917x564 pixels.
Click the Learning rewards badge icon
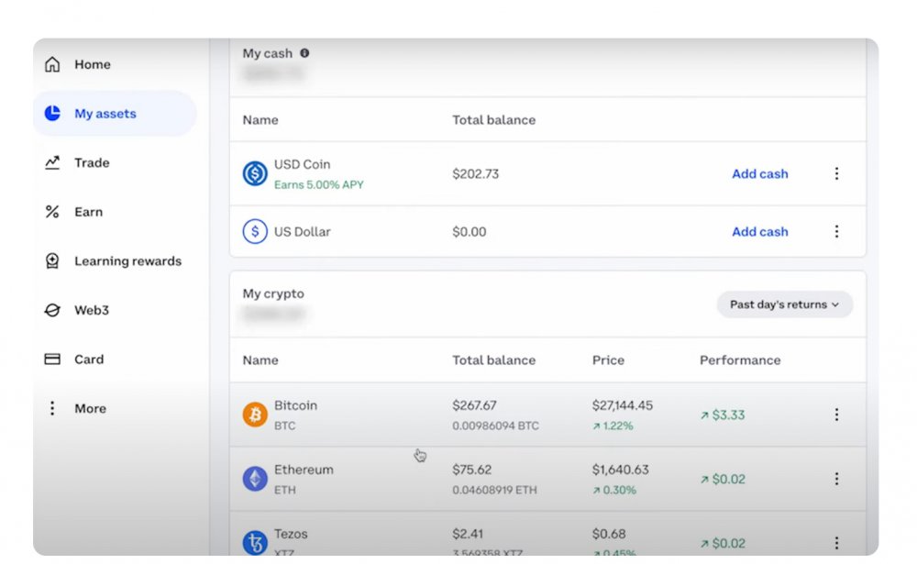[x=52, y=261]
